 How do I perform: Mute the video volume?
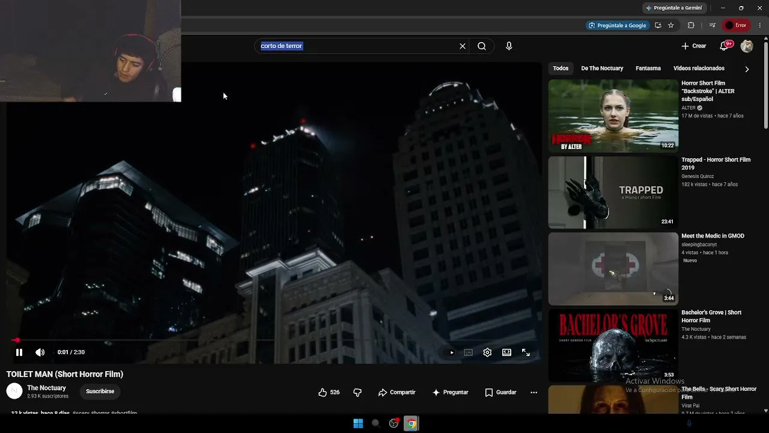40,352
